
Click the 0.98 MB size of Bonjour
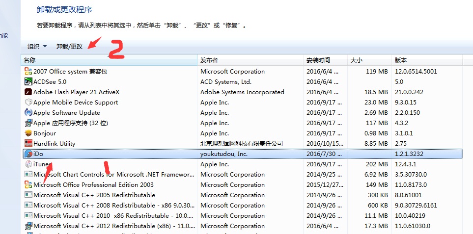(x=376, y=133)
